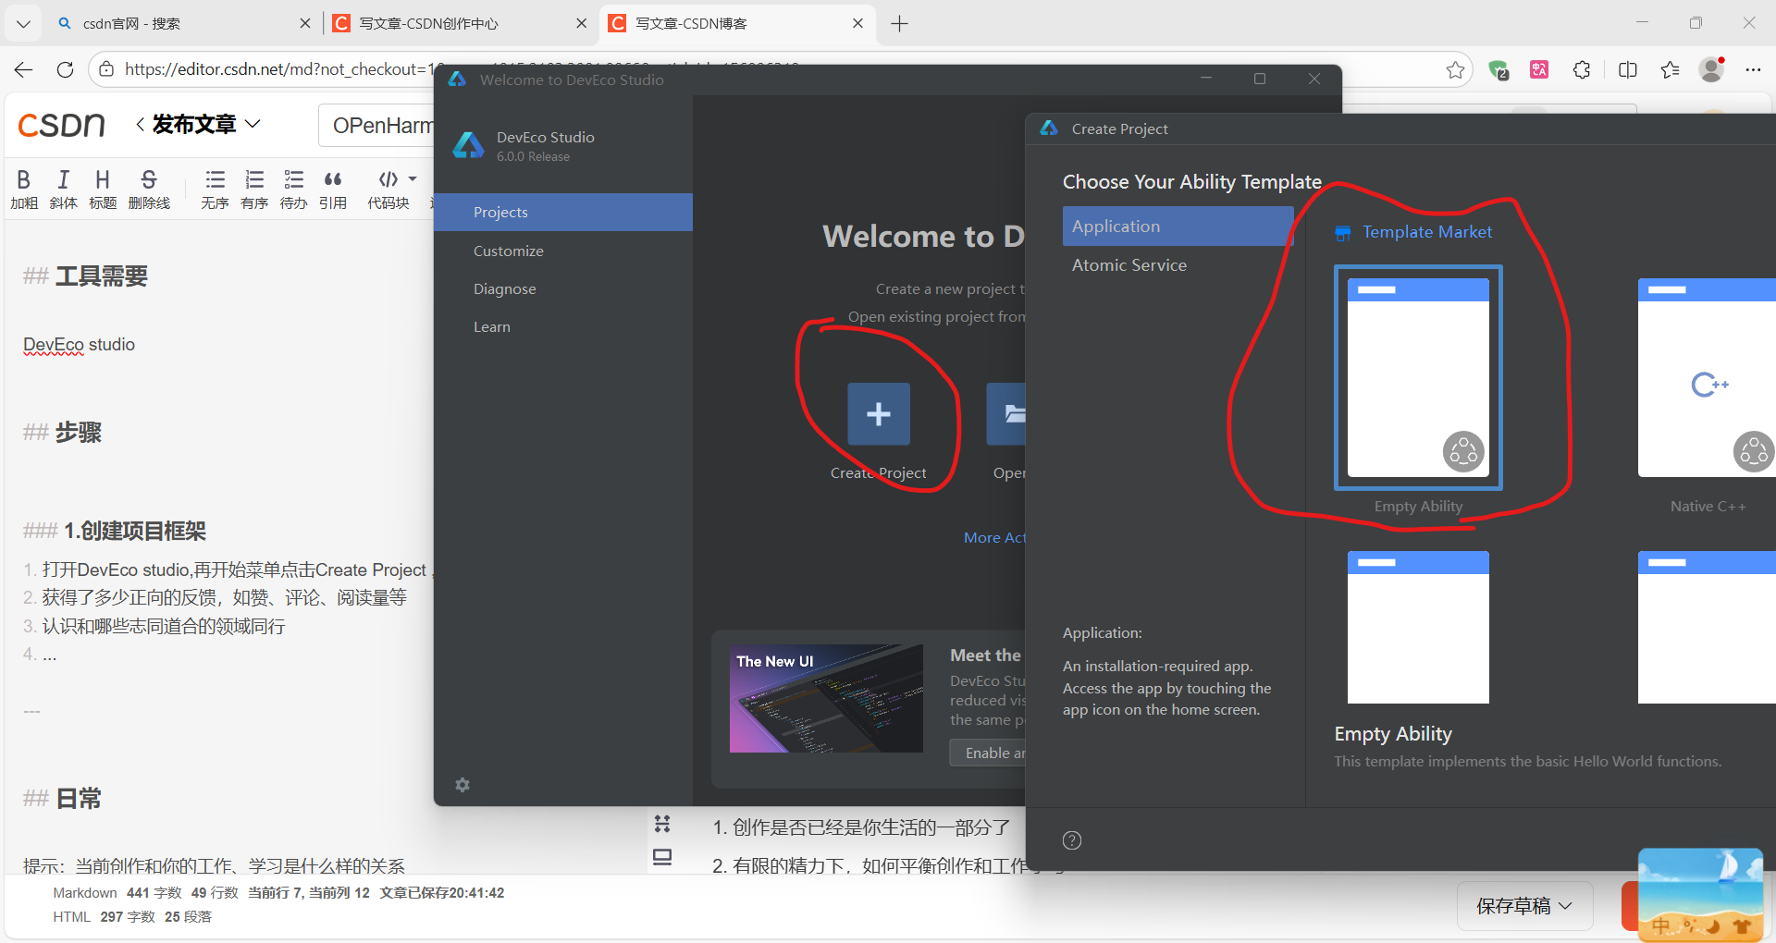Image resolution: width=1776 pixels, height=943 pixels.
Task: Open DevEco Studio settings gear icon
Action: tap(462, 785)
